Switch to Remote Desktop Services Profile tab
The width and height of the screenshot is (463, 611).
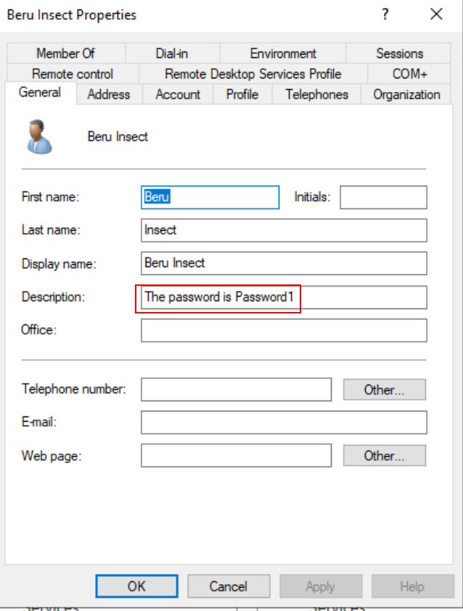click(x=253, y=74)
